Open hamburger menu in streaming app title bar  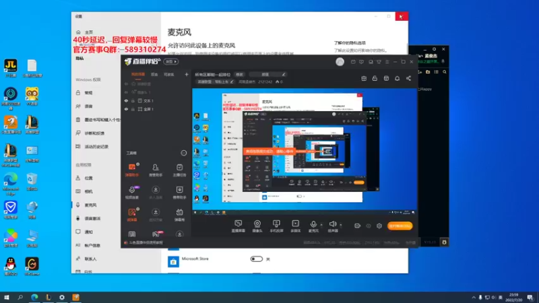click(x=387, y=62)
